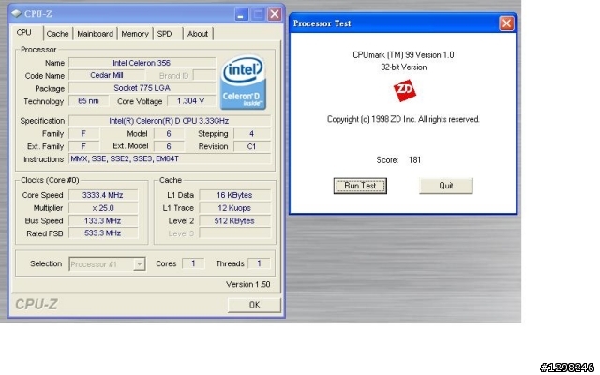Minimize the CPU-Z window
This screenshot has height=375, width=600.
pyautogui.click(x=241, y=14)
